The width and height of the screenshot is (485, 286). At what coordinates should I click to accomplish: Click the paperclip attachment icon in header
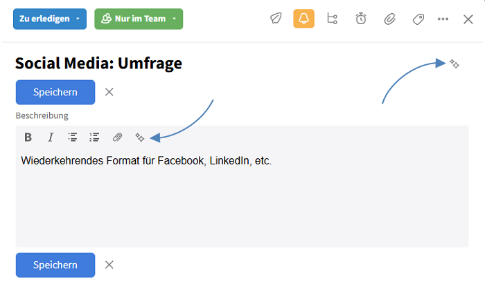point(389,19)
